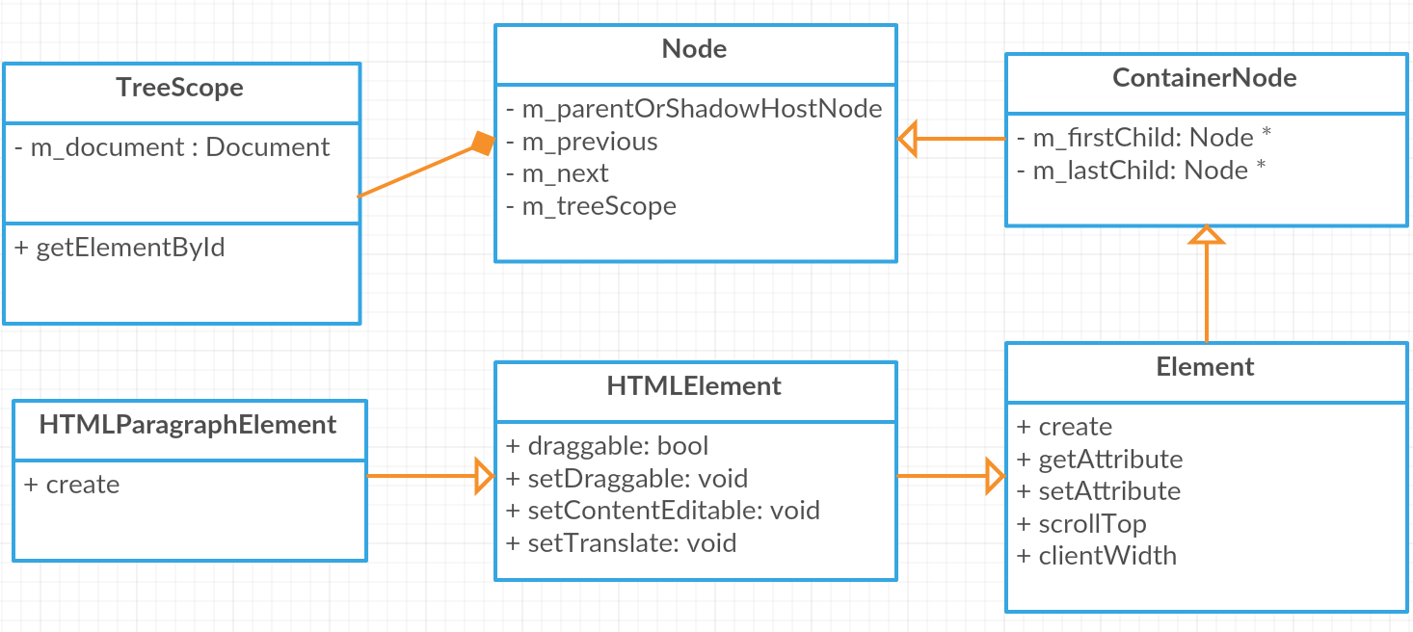
Task: Click the orange composition diamond on Node
Action: pyautogui.click(x=482, y=145)
